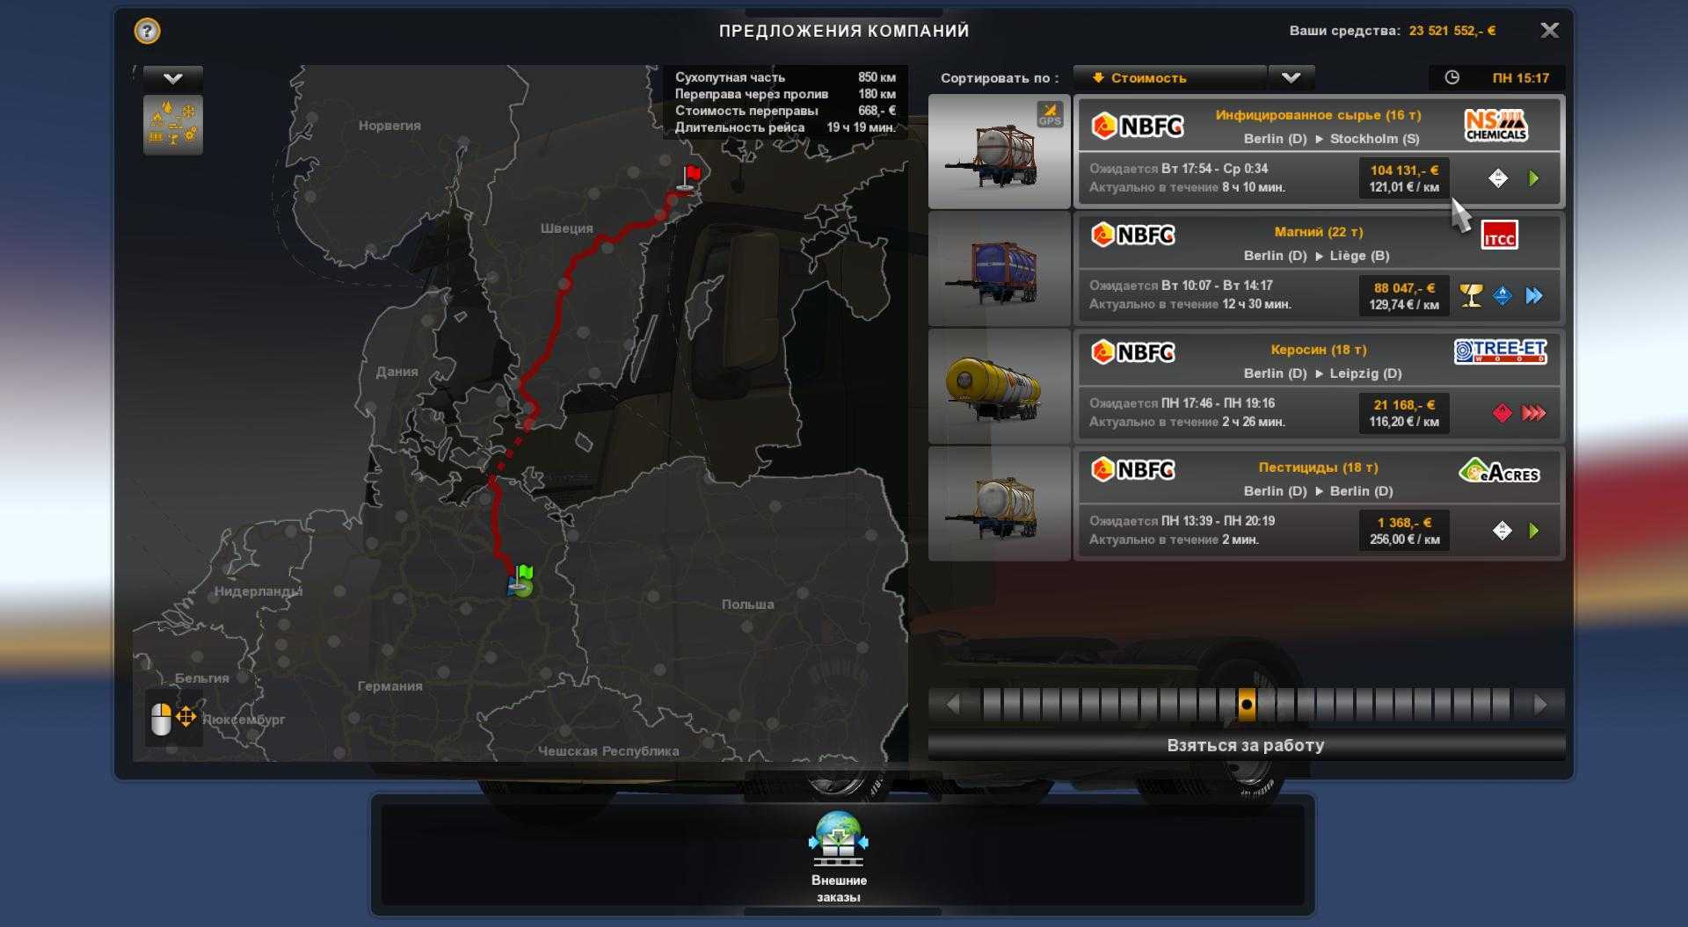Select cargo title Инфицированное сырье (16 т)
The width and height of the screenshot is (1688, 927).
point(1318,115)
